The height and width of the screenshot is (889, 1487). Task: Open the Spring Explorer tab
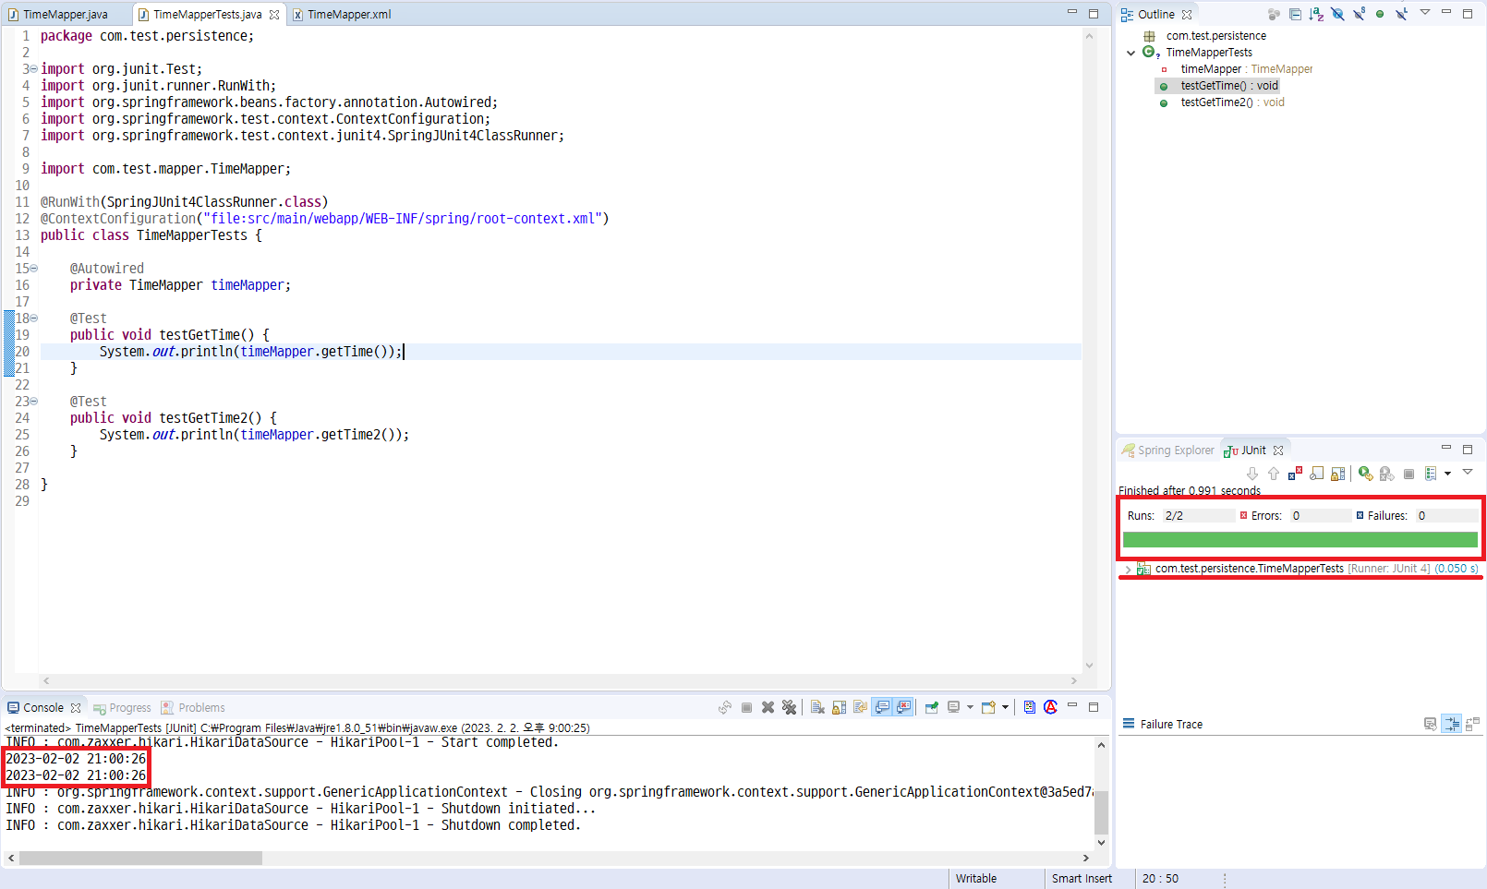point(1167,450)
